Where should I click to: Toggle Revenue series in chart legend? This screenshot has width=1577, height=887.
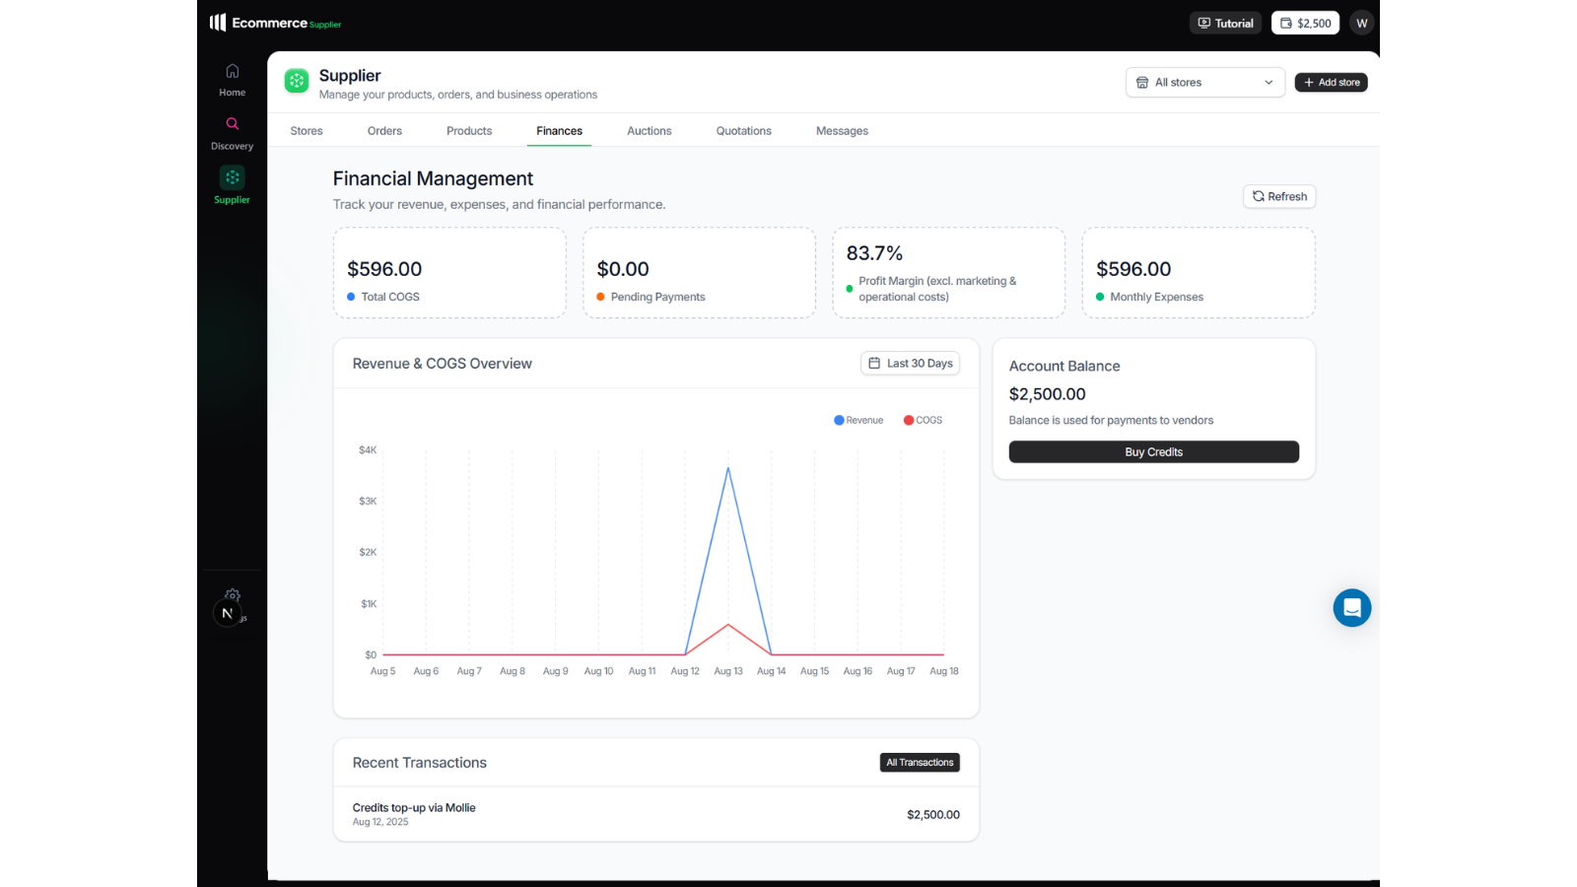tap(858, 420)
